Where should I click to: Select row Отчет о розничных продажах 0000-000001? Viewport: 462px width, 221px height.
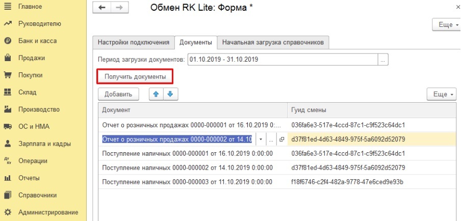click(x=193, y=125)
